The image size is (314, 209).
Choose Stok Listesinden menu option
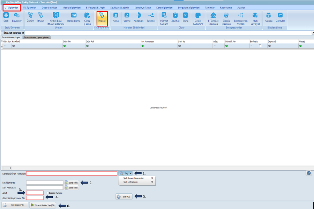tap(132, 182)
